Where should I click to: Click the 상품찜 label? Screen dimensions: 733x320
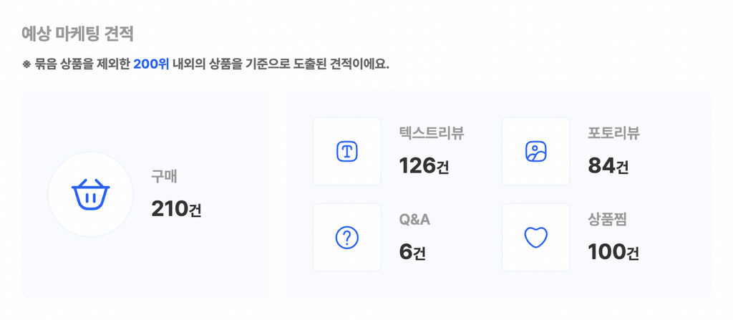(x=607, y=220)
